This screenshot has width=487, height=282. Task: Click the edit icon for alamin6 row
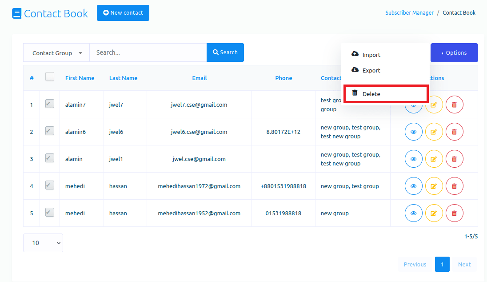434,132
